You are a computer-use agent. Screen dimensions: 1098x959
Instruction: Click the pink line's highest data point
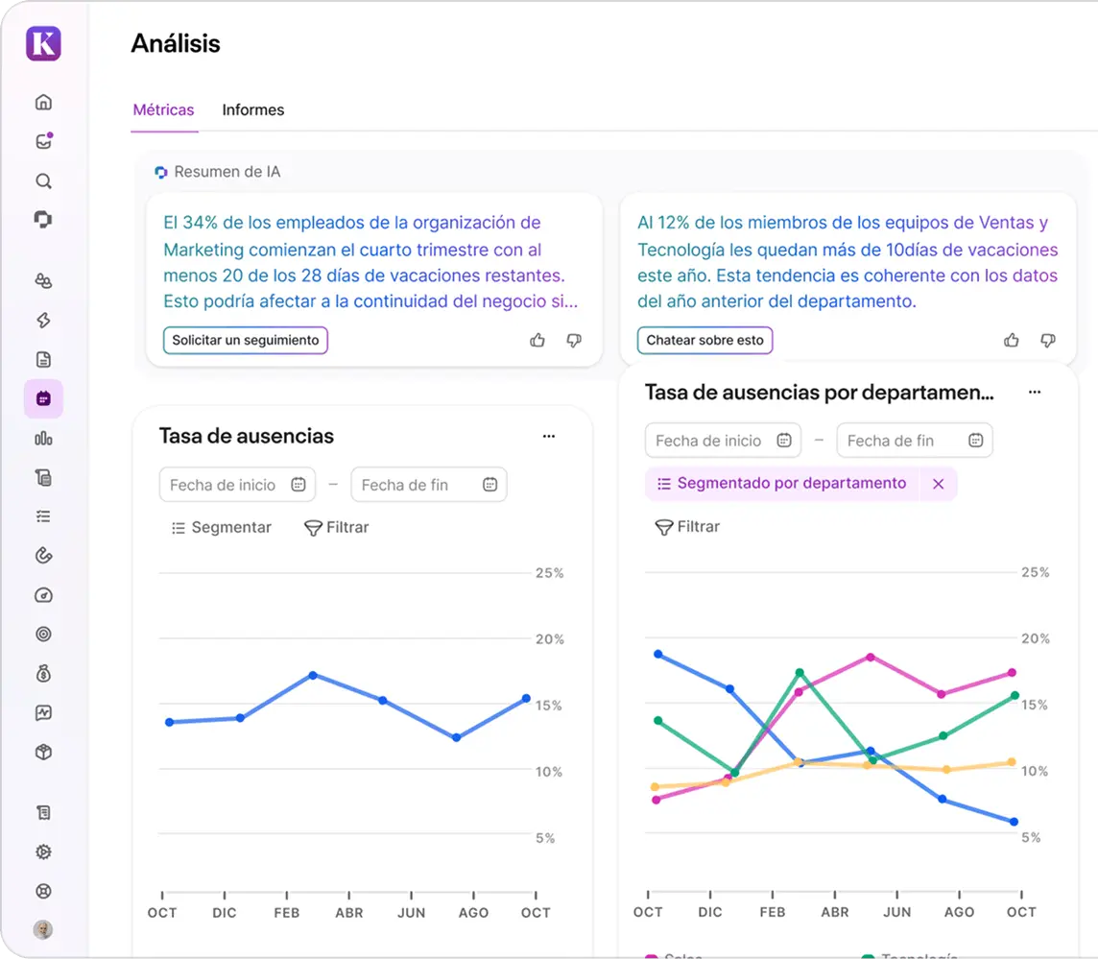871,657
